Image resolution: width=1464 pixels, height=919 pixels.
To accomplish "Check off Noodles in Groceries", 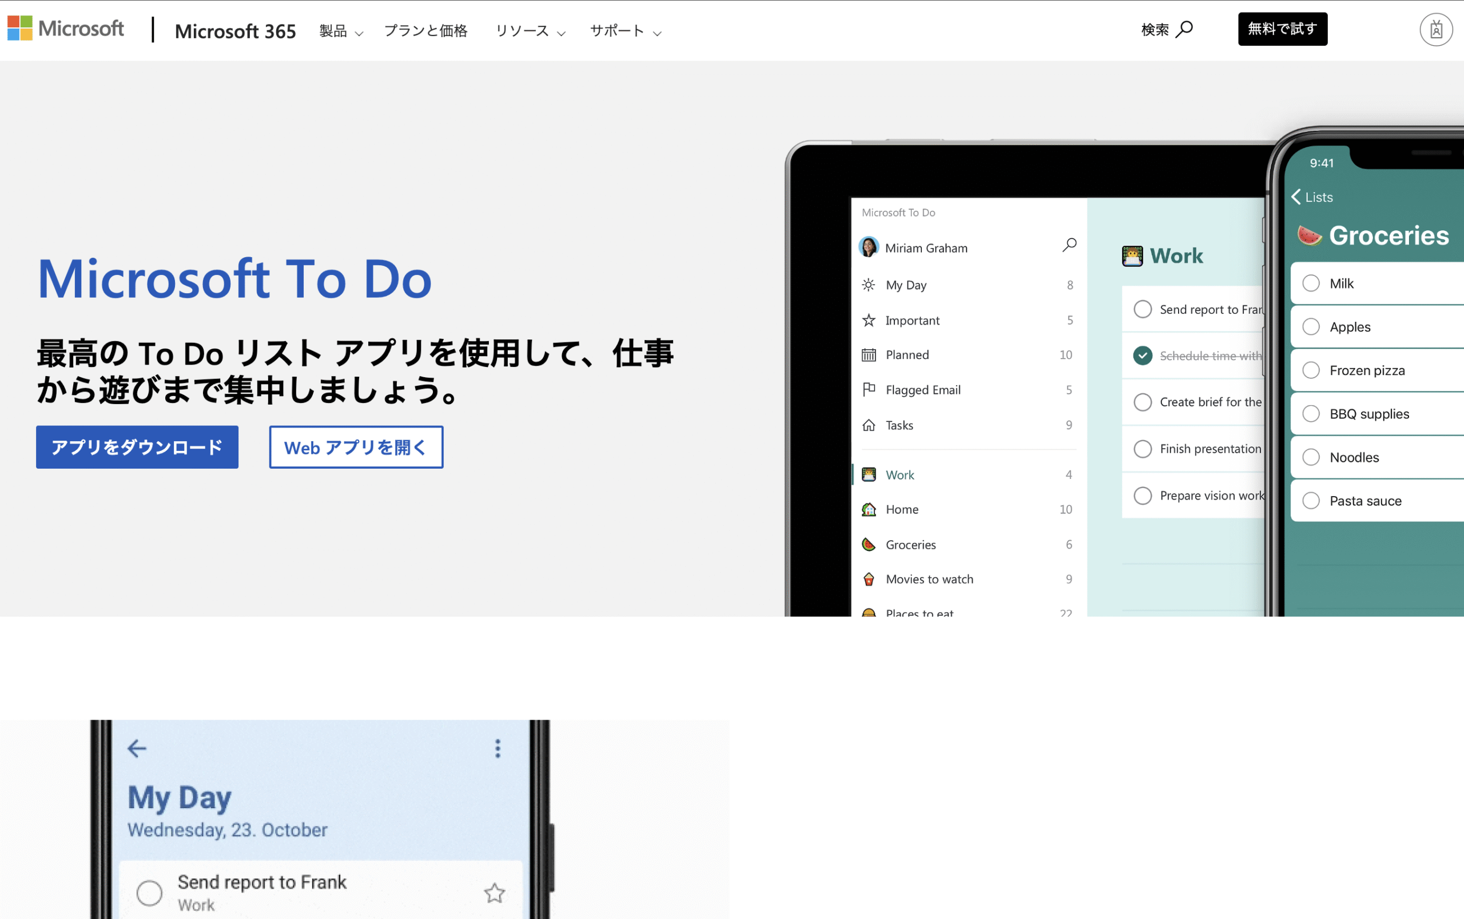I will pos(1311,457).
